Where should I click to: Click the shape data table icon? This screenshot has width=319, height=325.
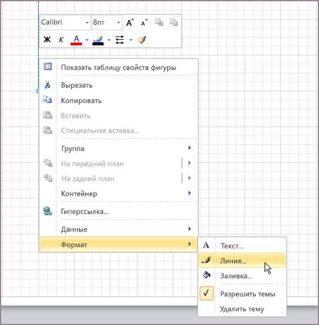[x=48, y=66]
